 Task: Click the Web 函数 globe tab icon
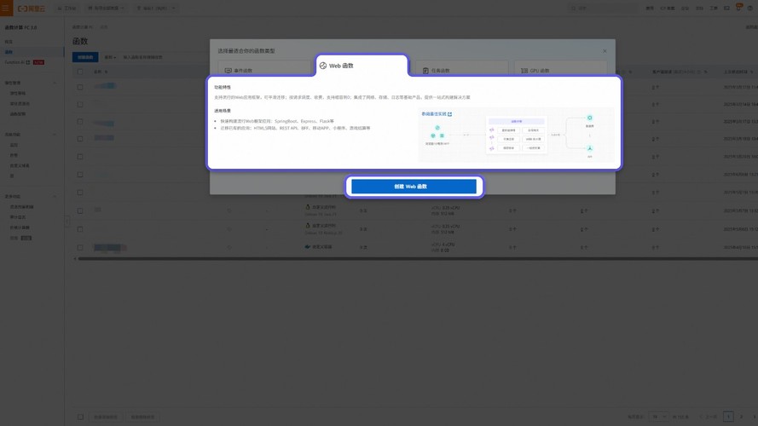tap(323, 66)
